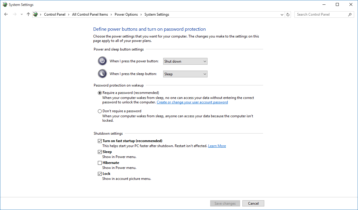Click the Back navigation arrow
The height and width of the screenshot is (210, 358).
click(6, 14)
